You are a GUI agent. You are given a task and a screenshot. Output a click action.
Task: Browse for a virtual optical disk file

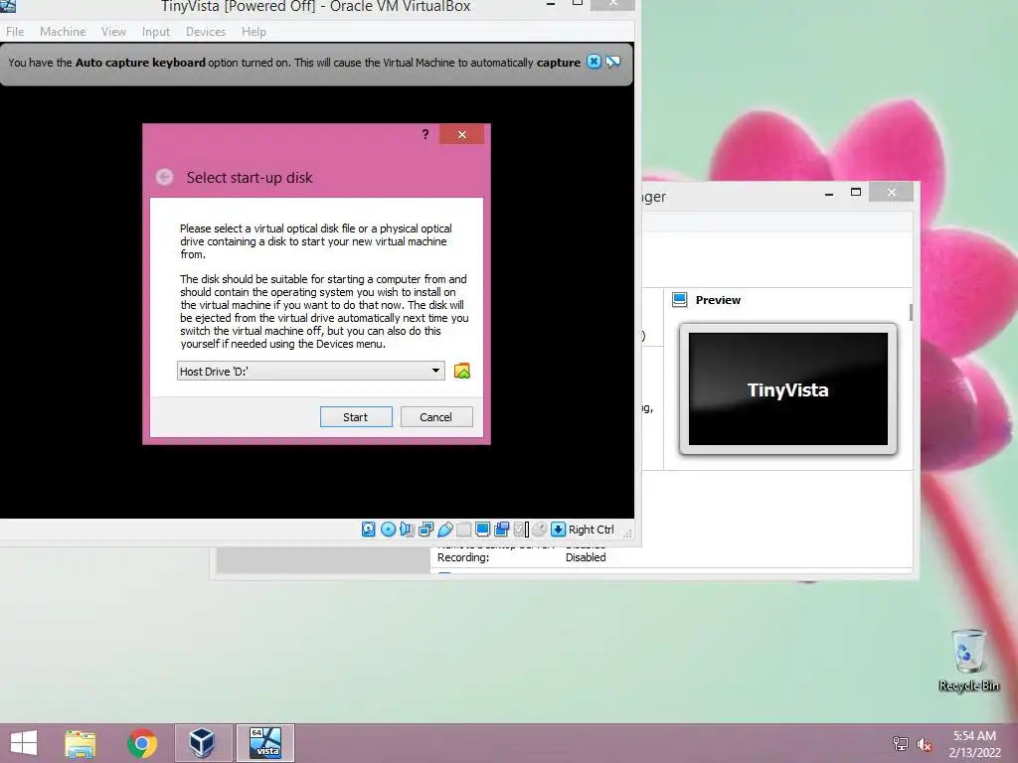(461, 372)
